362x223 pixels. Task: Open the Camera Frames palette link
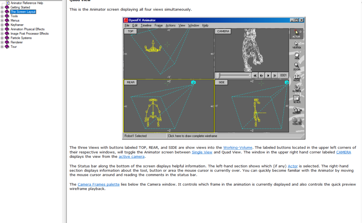[98, 185]
